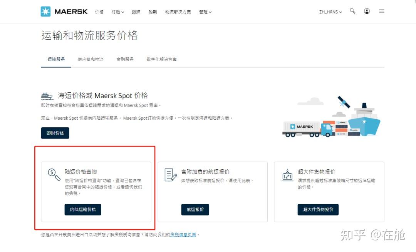Open the search magnifier icon

(352, 11)
